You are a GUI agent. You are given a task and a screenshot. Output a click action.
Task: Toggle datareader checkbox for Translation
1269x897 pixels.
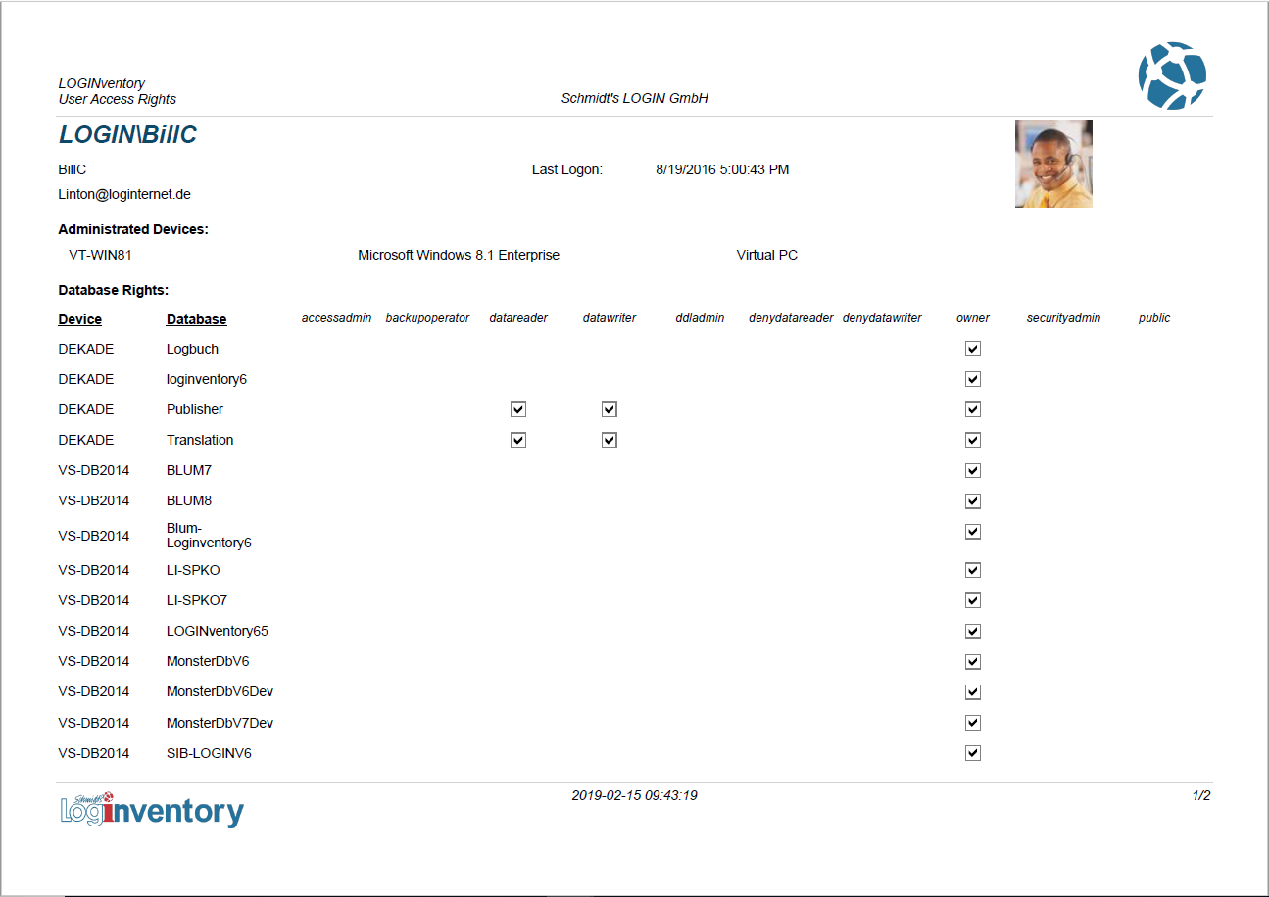518,440
